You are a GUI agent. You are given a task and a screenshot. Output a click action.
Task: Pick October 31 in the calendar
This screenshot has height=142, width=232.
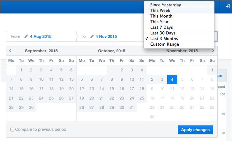click(132, 108)
